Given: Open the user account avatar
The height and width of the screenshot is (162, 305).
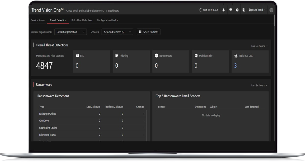Looking at the screenshot, I should pyautogui.click(x=271, y=10).
